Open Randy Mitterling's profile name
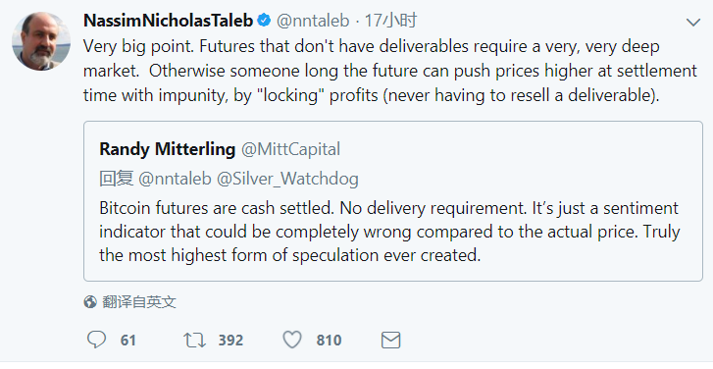The height and width of the screenshot is (369, 713). pyautogui.click(x=168, y=149)
